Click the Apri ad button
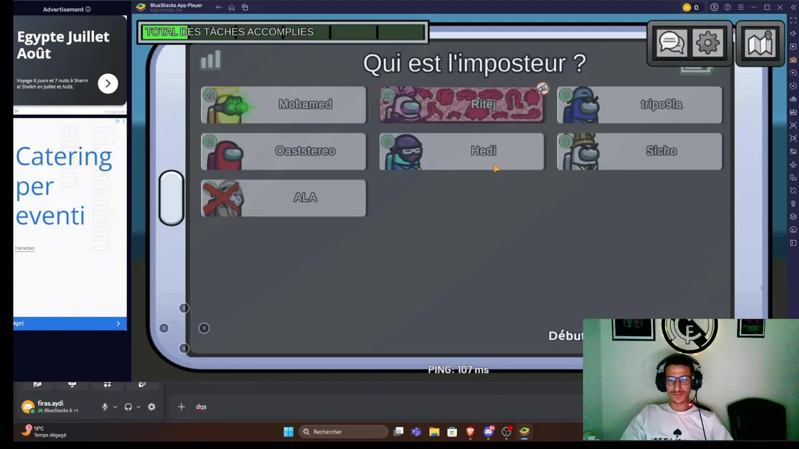799x449 pixels. click(x=70, y=323)
